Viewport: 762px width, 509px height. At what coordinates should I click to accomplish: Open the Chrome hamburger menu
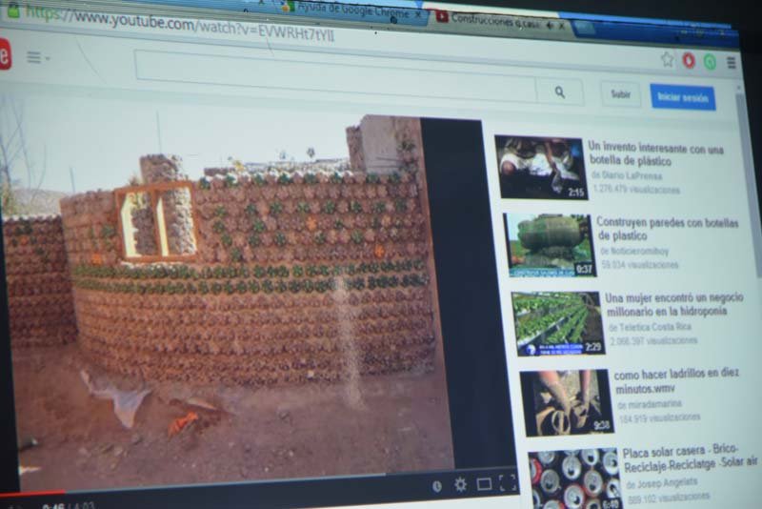click(732, 62)
